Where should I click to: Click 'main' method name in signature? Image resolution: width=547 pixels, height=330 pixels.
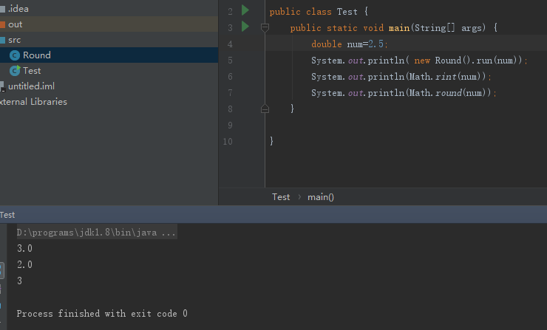coord(399,28)
